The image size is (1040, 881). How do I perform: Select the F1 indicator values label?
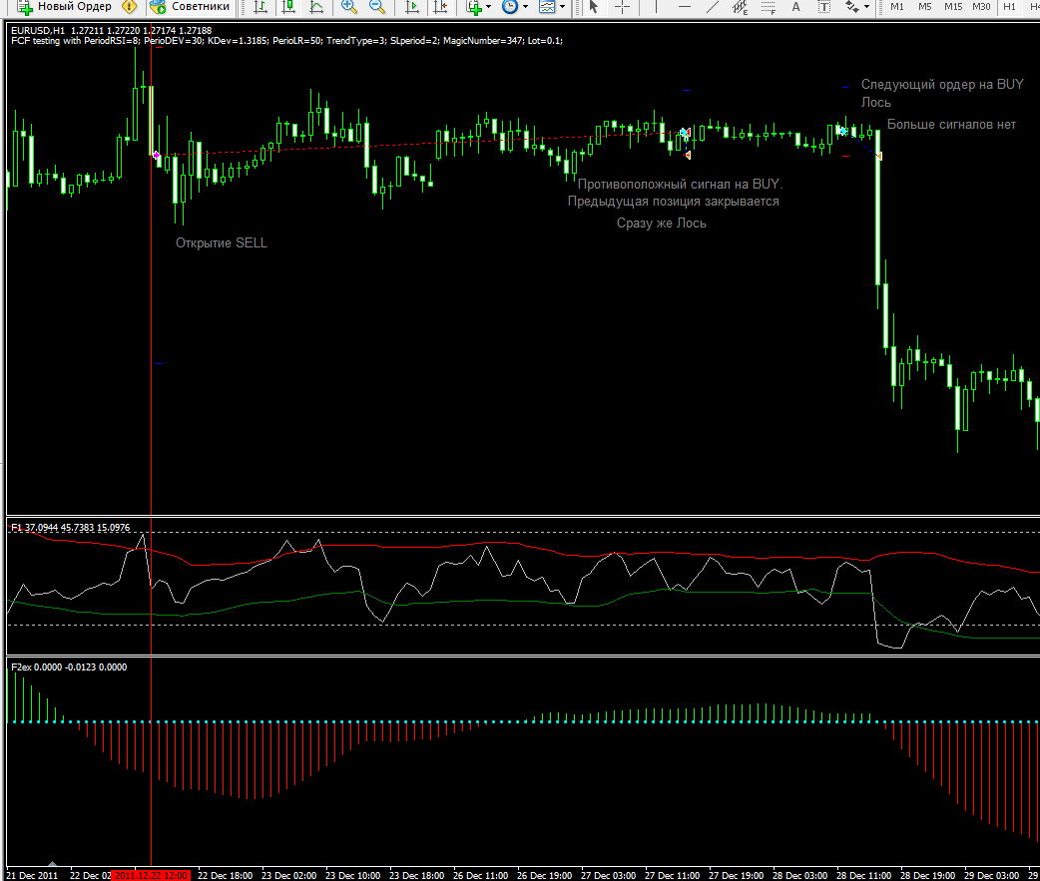click(x=70, y=528)
